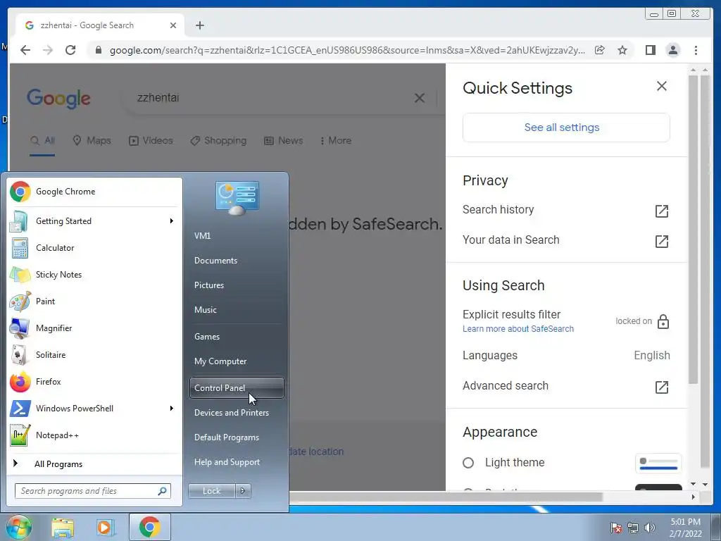The height and width of the screenshot is (541, 721).
Task: Open the Chrome profile avatar
Action: pyautogui.click(x=672, y=50)
